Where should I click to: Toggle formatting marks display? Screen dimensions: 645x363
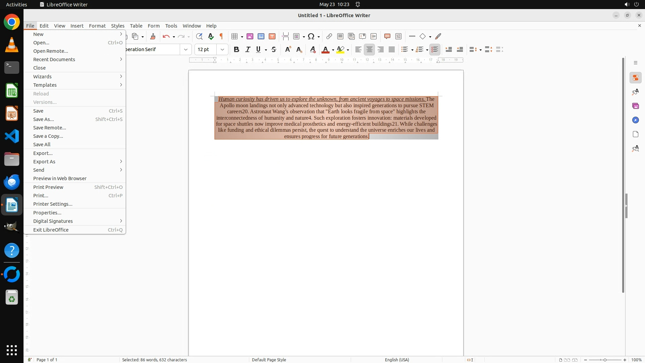[x=221, y=36]
